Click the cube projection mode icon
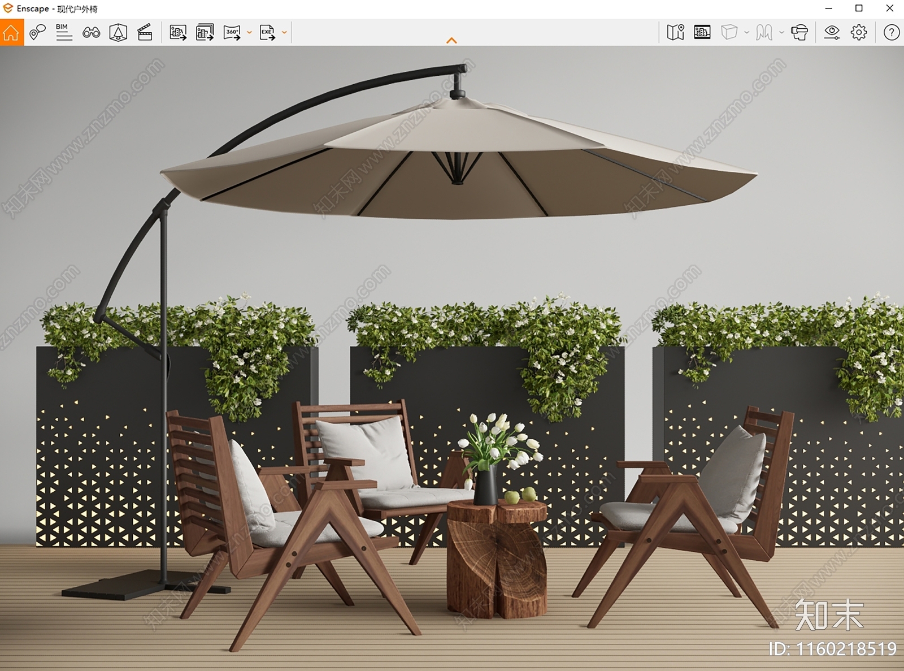The image size is (904, 671). coord(729,33)
